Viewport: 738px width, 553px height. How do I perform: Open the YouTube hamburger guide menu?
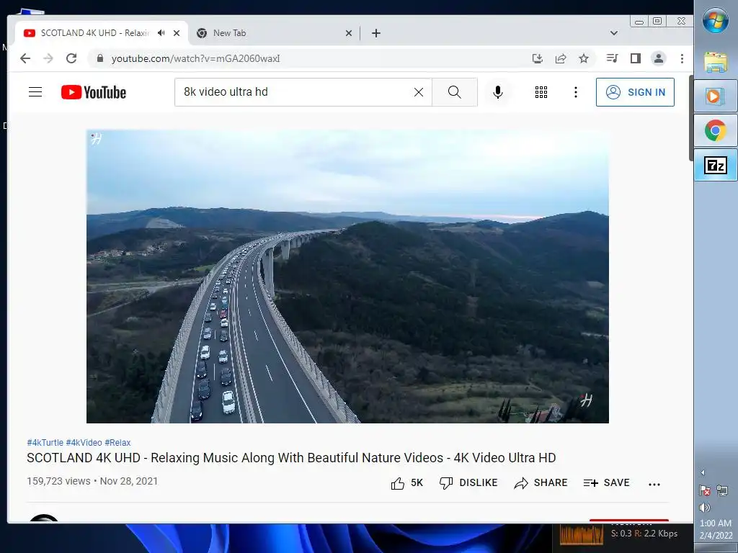35,91
